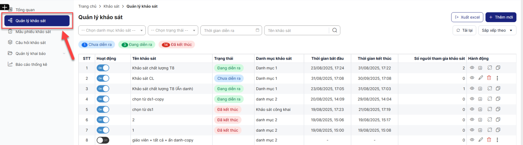Disable the activity switch for Khảo sát CL
Screen dimensions: 523x145
(x=103, y=78)
